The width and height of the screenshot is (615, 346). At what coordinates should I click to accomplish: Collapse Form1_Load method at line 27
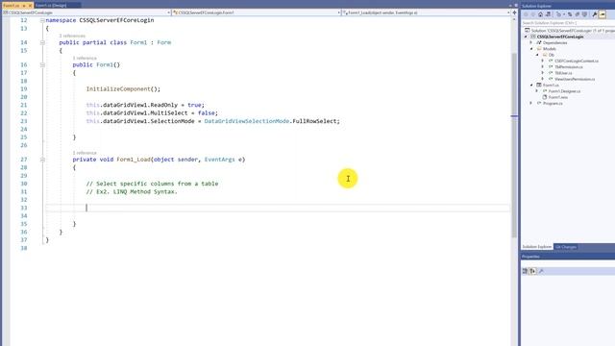pyautogui.click(x=42, y=160)
